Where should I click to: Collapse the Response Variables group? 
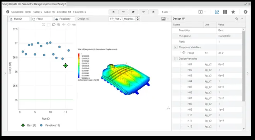pos(176,47)
